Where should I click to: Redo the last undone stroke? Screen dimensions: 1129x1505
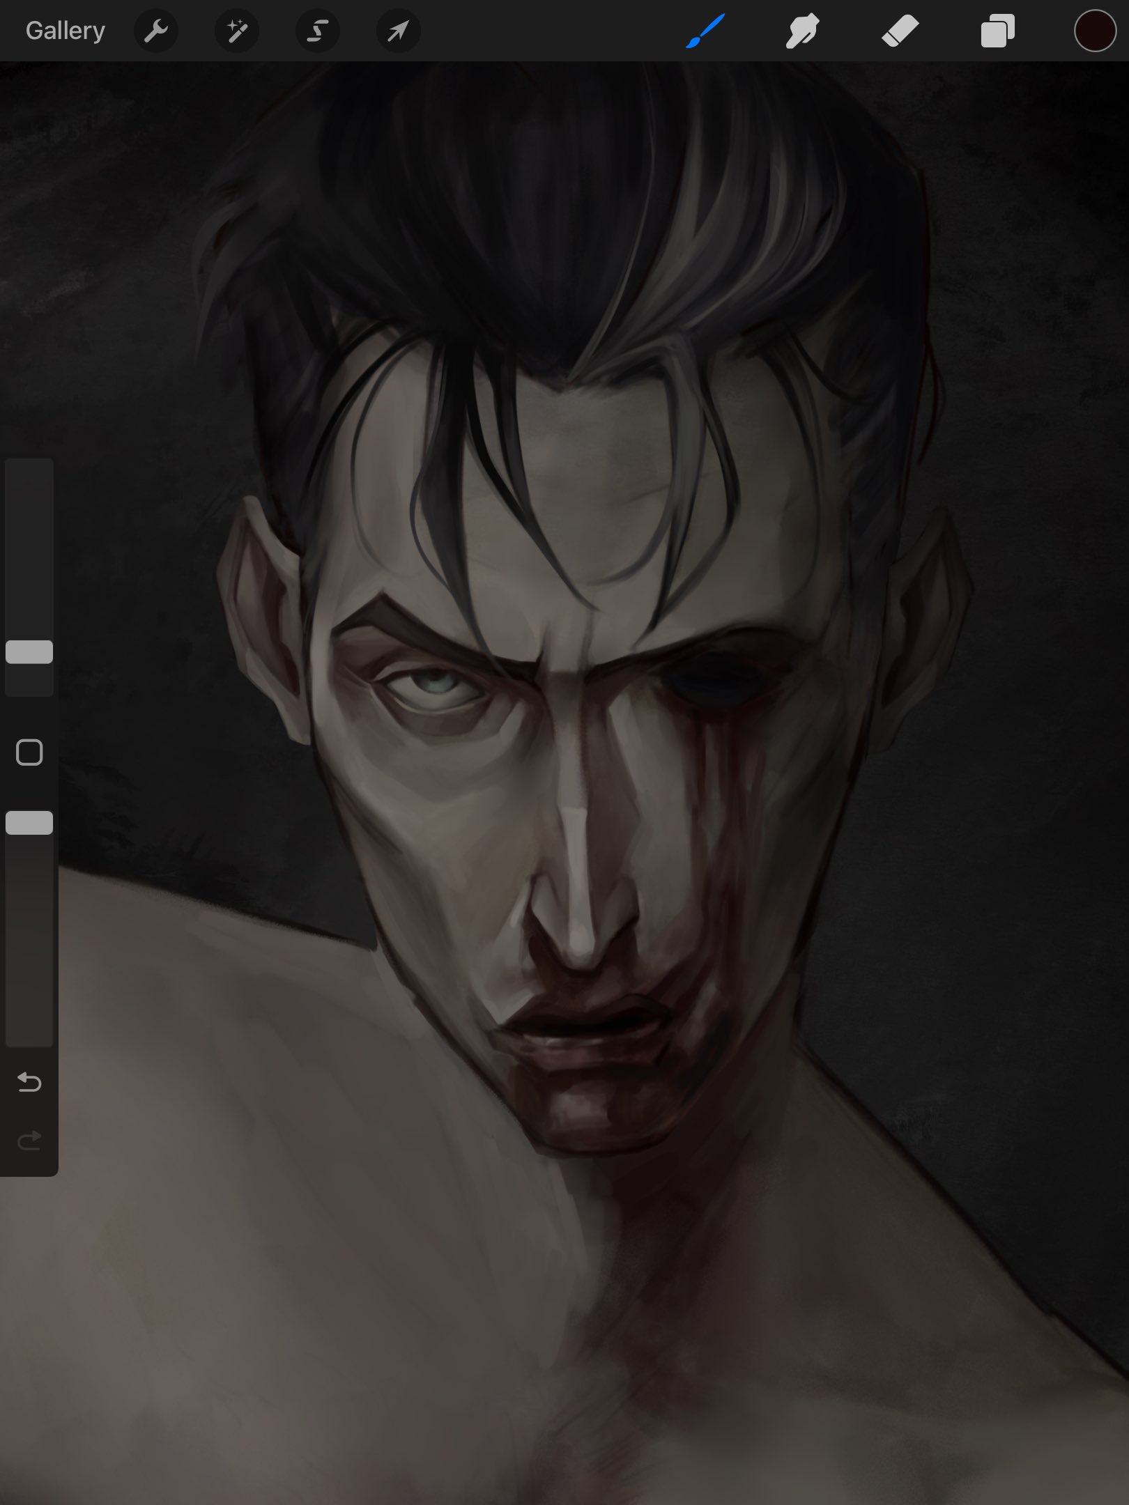coord(29,1141)
